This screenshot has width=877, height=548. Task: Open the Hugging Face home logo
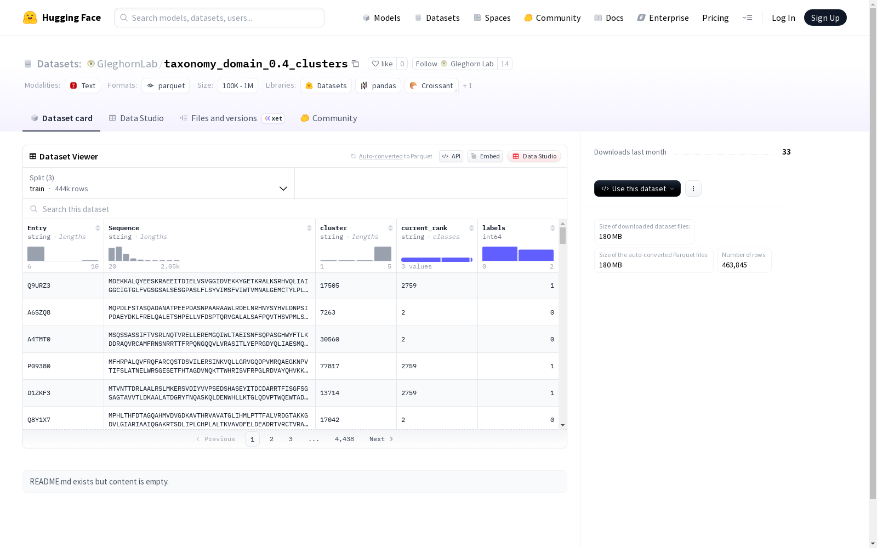[x=62, y=18]
